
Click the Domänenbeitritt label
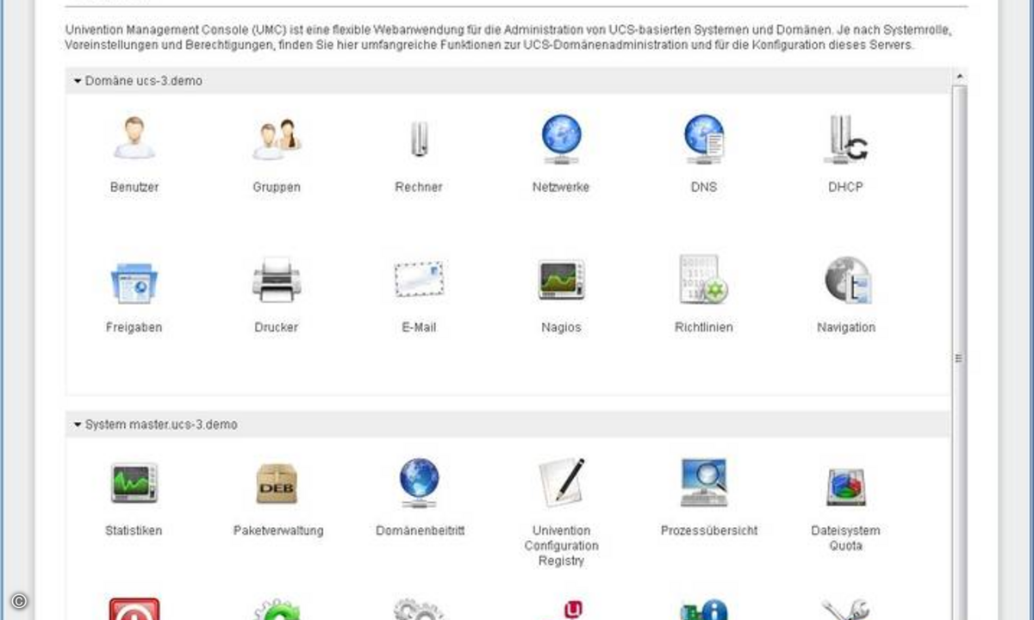(x=420, y=530)
